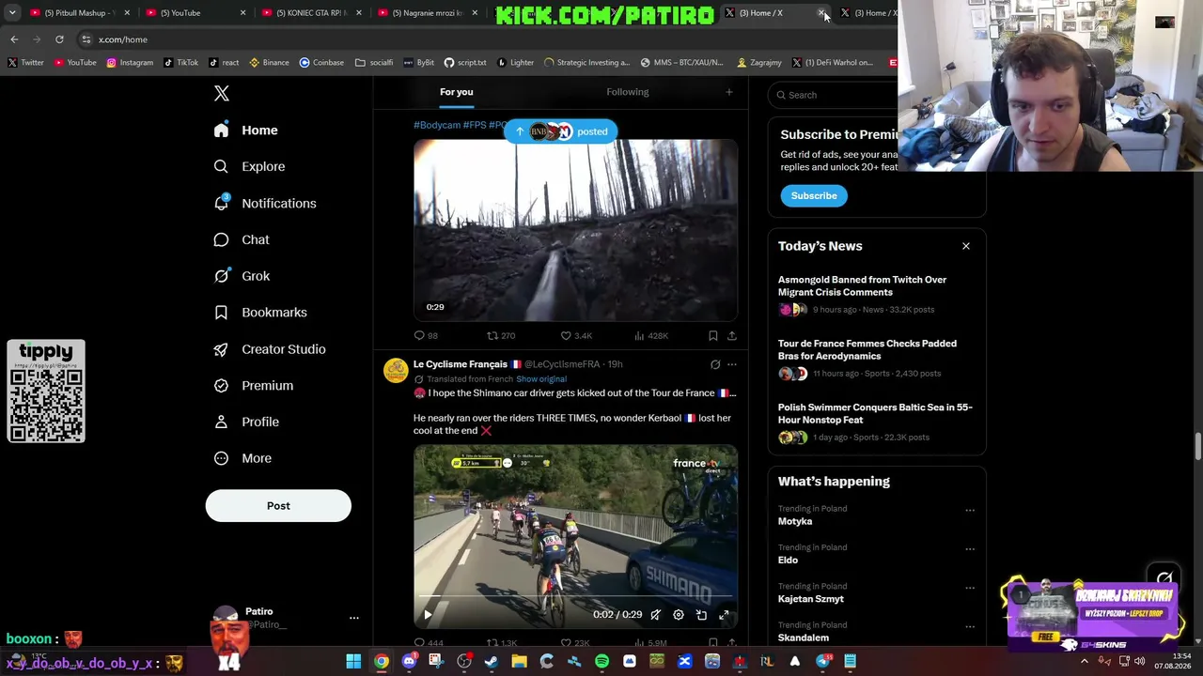Viewport: 1203px width, 676px height.
Task: Switch to the Pitbull Mashup browser tab
Action: coord(80,13)
